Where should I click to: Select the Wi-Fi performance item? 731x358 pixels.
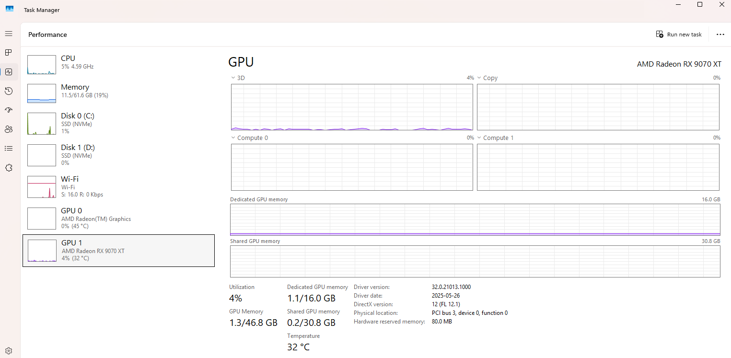[x=118, y=186]
